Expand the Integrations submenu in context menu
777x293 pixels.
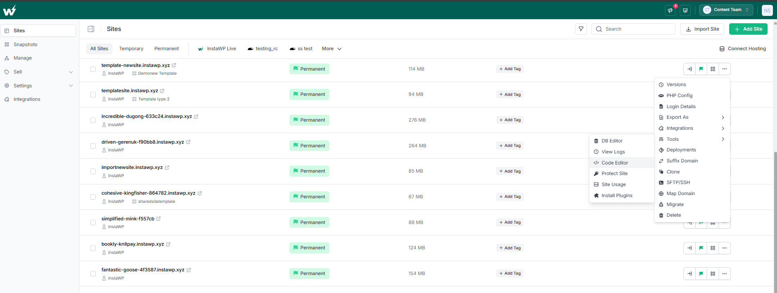[x=692, y=128]
